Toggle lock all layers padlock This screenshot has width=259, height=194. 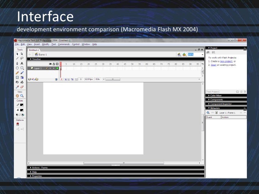pyautogui.click(x=54, y=64)
